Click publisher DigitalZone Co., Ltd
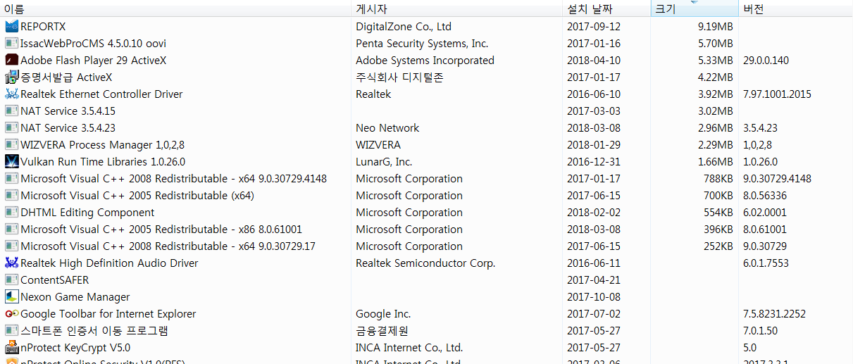 (404, 27)
